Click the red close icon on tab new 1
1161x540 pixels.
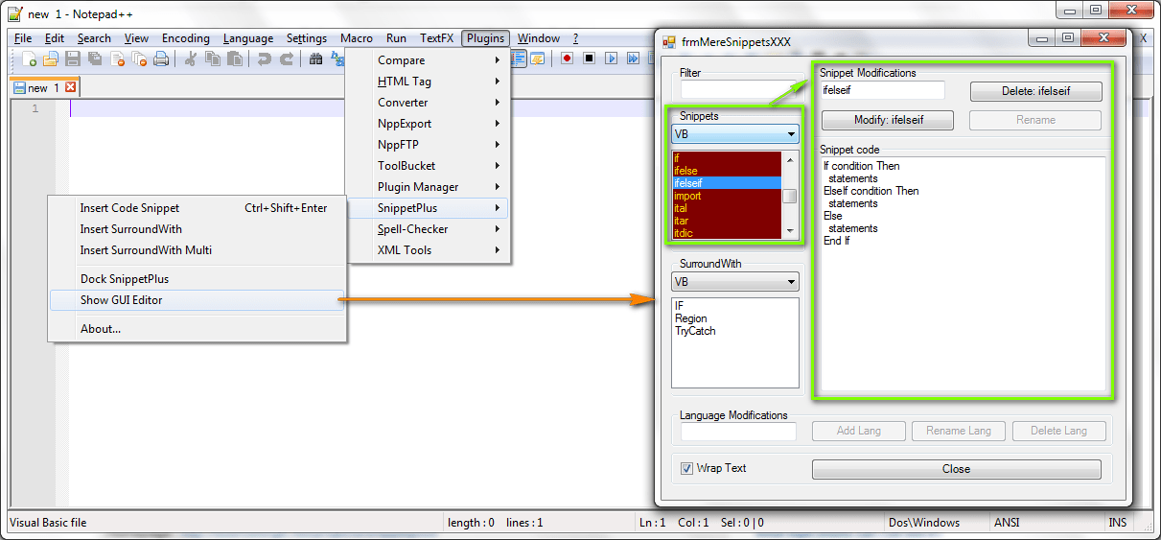[70, 87]
